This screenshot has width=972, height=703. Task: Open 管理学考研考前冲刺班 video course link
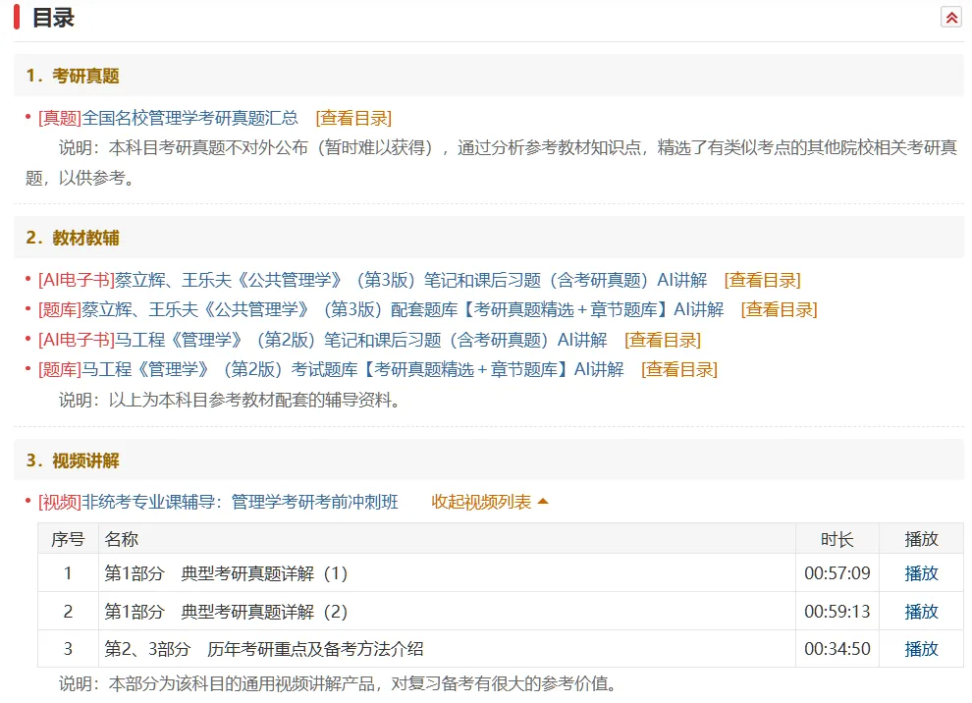click(x=218, y=502)
